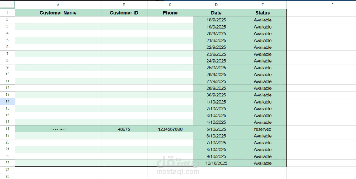Click the select-all corner box

coord(8,5)
